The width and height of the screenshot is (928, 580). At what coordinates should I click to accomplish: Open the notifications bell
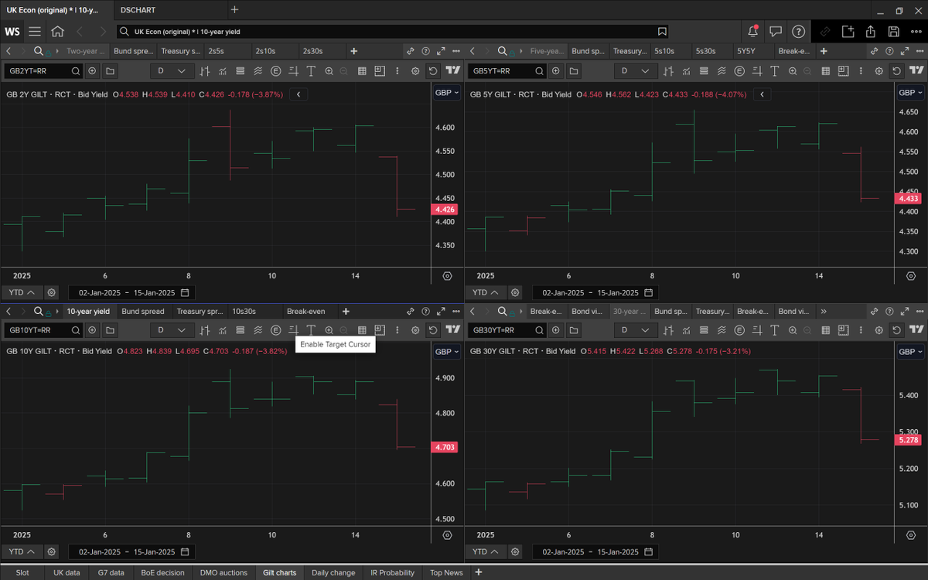pos(753,32)
